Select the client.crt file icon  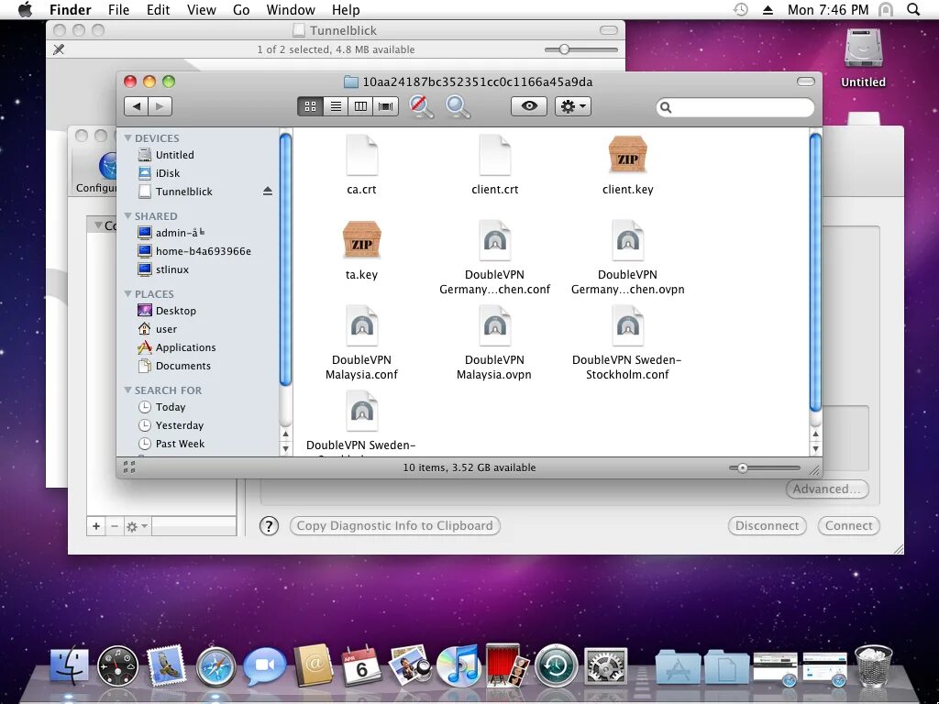494,154
